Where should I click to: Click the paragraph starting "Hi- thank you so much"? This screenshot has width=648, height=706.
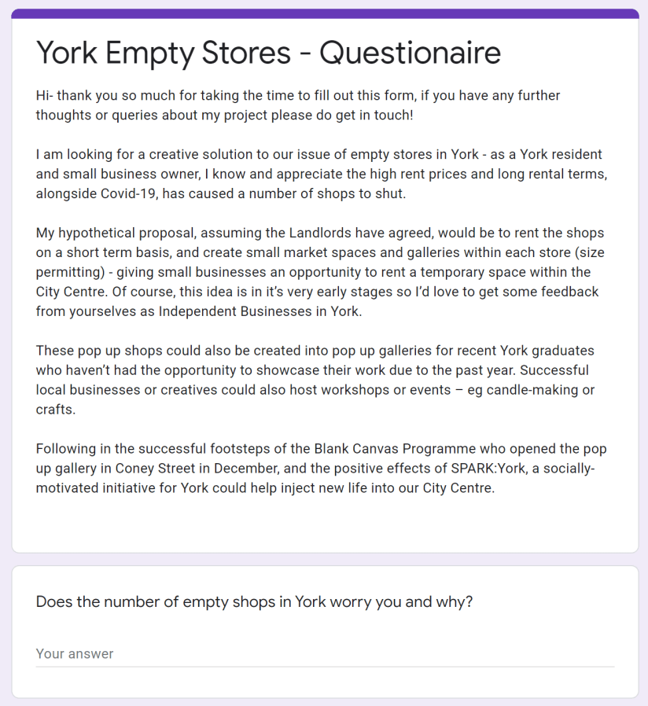click(297, 105)
